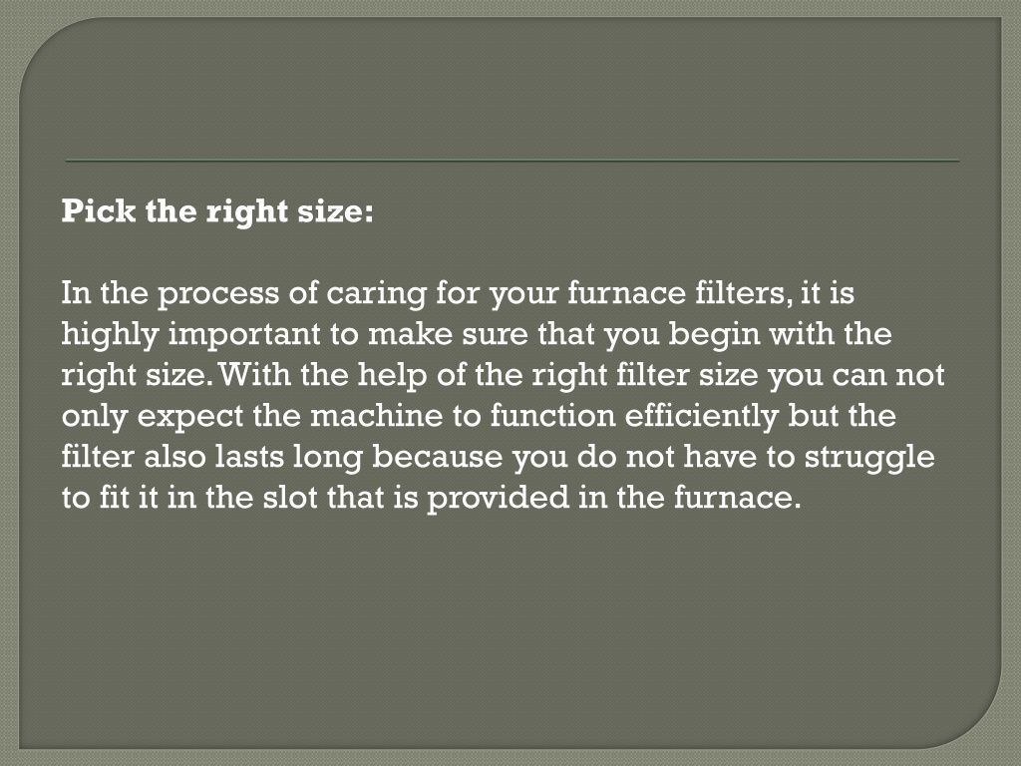
Task: Click the phrase "right size." starting third line
Action: tap(138, 375)
